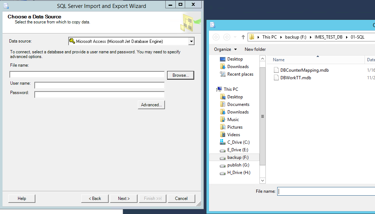Select 'This PC' in the address breadcrumb
The height and width of the screenshot is (214, 375).
[270, 37]
